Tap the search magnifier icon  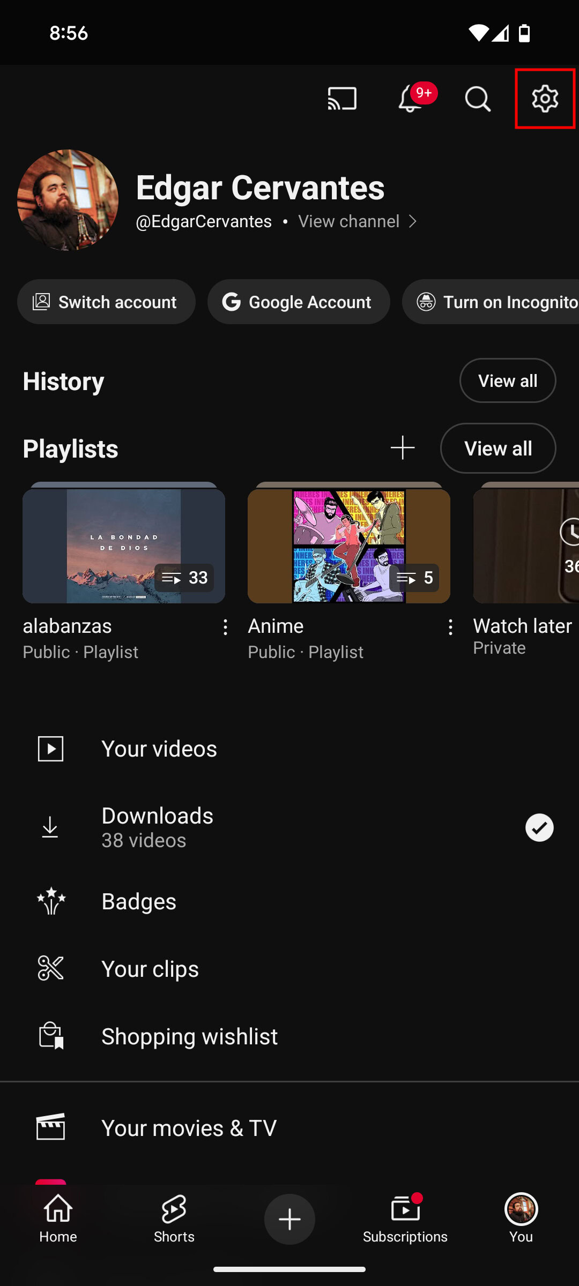pos(477,99)
